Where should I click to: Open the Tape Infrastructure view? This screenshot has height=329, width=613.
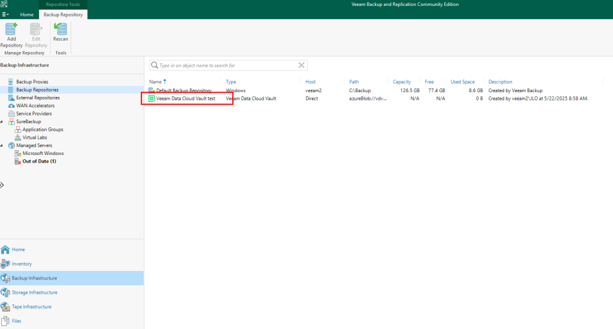click(31, 307)
